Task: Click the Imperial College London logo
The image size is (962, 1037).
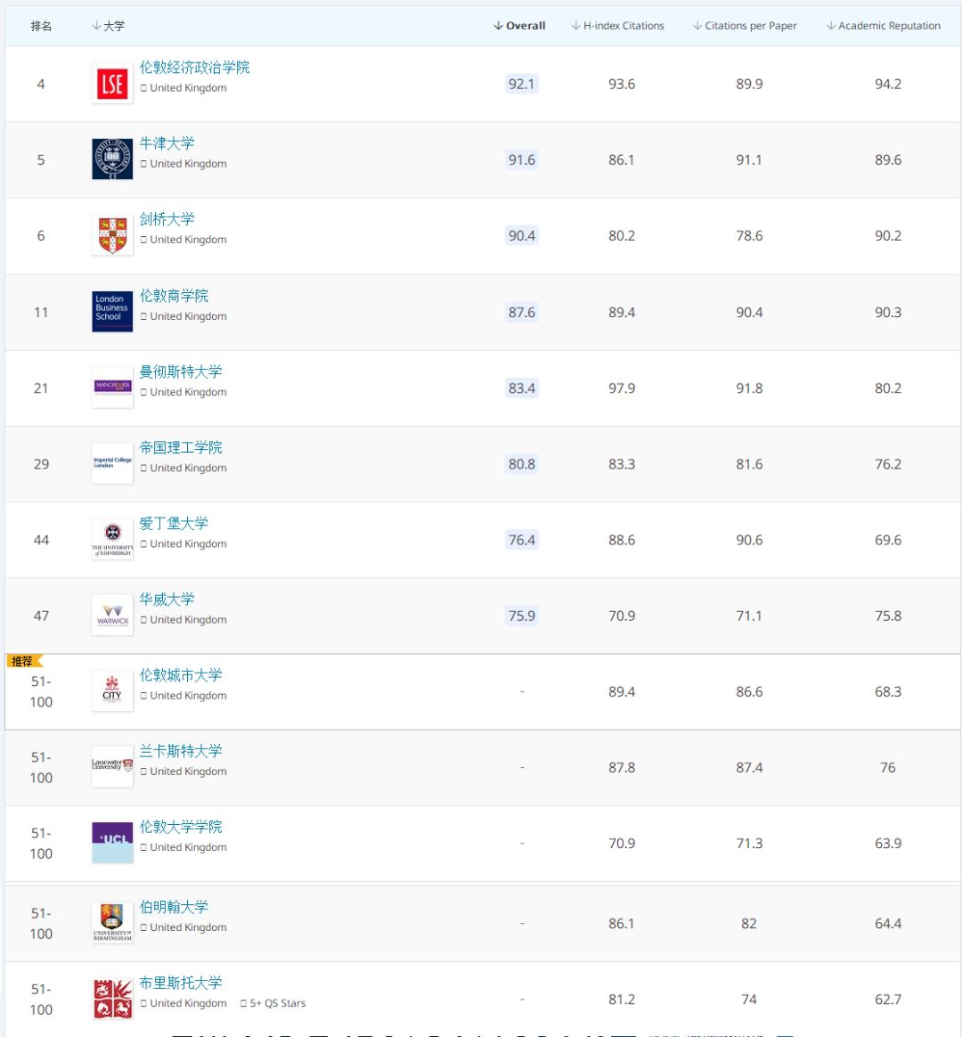Action: [112, 463]
